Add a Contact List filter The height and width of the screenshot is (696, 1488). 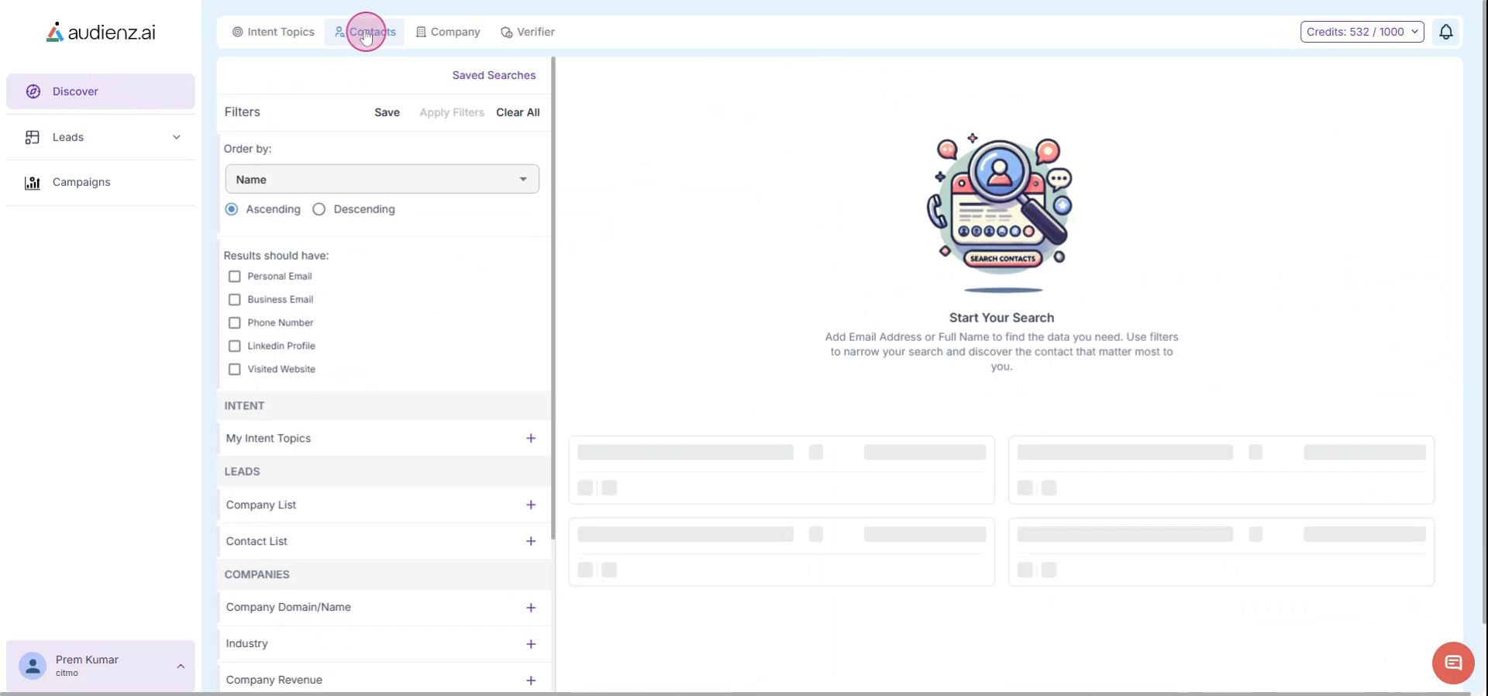(531, 542)
